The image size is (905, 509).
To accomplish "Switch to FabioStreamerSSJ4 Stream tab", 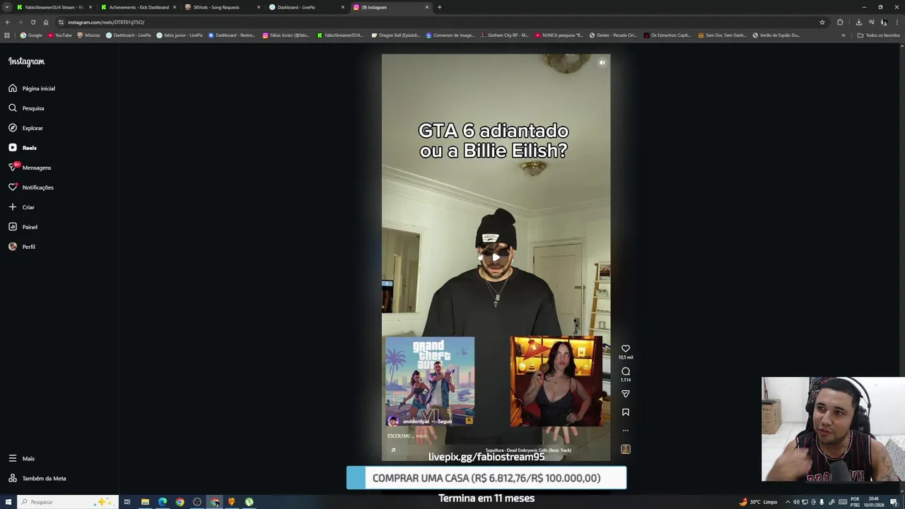I will [x=54, y=7].
